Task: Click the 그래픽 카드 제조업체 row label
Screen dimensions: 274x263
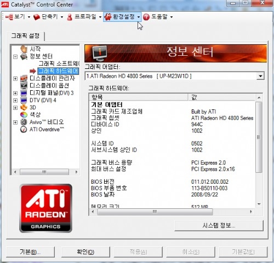Action: coord(117,112)
